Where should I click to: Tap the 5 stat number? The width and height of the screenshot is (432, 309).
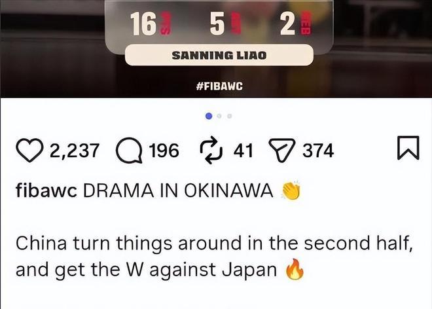pyautogui.click(x=217, y=24)
